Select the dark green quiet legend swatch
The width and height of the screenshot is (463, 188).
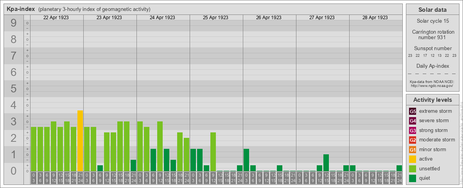tap(413, 178)
